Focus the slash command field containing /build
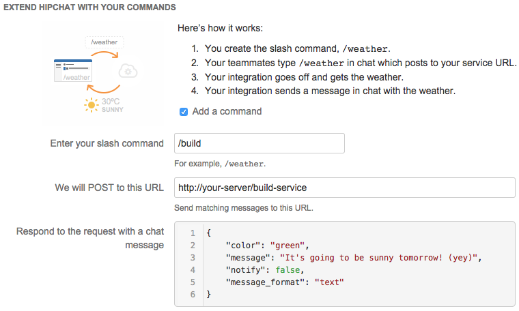This screenshot has width=519, height=311. click(x=259, y=143)
